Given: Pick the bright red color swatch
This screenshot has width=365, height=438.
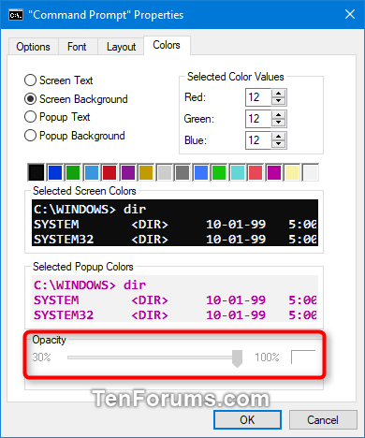Looking at the screenshot, I should tap(255, 172).
